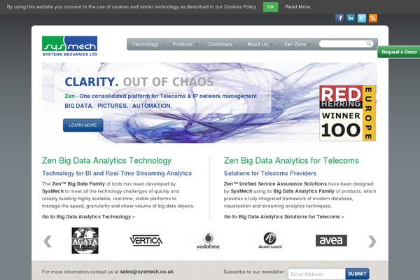Open Go to Big Data Analytics Technology link
The width and height of the screenshot is (420, 280).
[88, 217]
